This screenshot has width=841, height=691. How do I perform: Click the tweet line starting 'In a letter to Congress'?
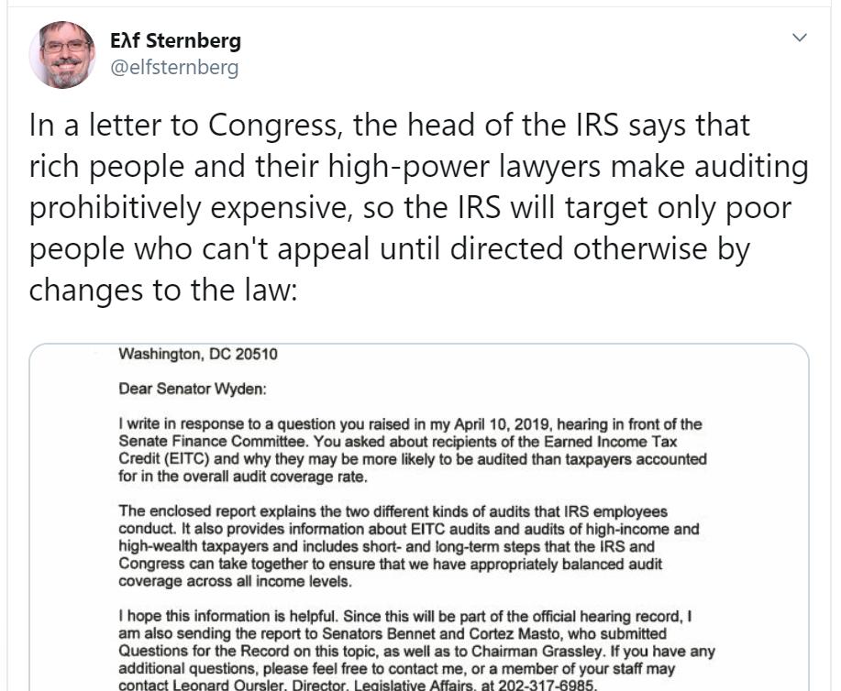(390, 125)
